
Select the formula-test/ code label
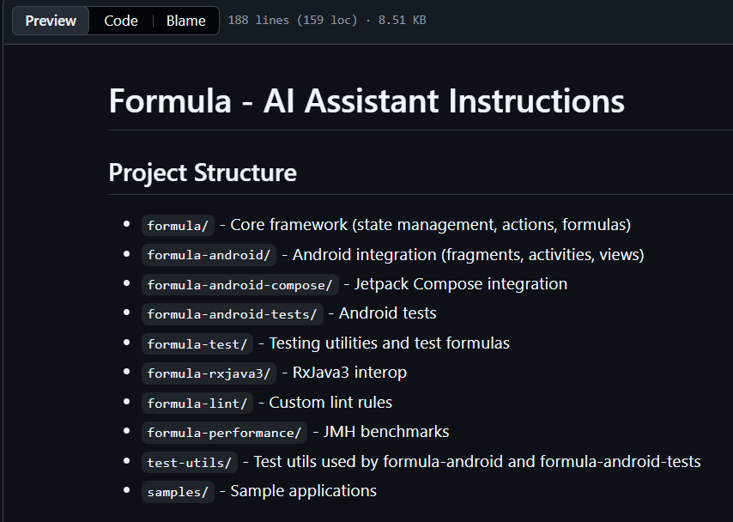coord(197,344)
